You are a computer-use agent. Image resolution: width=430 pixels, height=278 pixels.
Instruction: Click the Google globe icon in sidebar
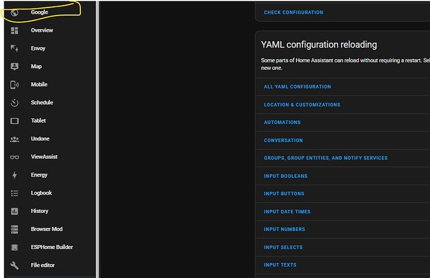coord(14,12)
